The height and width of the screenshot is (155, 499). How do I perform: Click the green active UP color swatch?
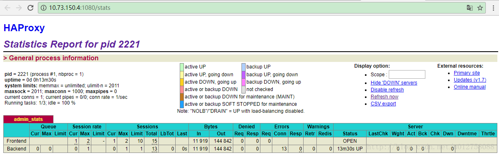[x=182, y=67]
